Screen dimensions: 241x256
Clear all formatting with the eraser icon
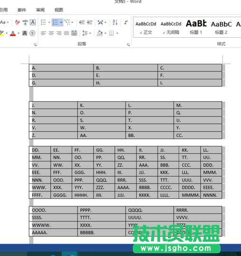tap(17, 22)
